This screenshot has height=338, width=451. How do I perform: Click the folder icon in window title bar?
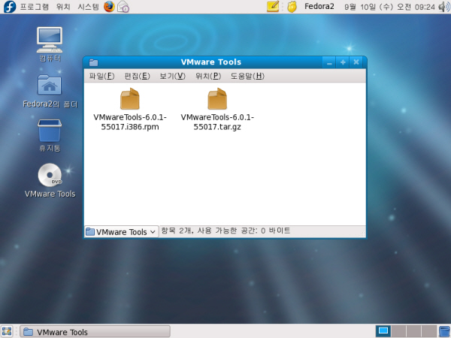(x=93, y=62)
